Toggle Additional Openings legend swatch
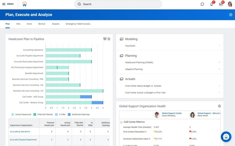The height and width of the screenshot is (146, 235). coord(69,114)
